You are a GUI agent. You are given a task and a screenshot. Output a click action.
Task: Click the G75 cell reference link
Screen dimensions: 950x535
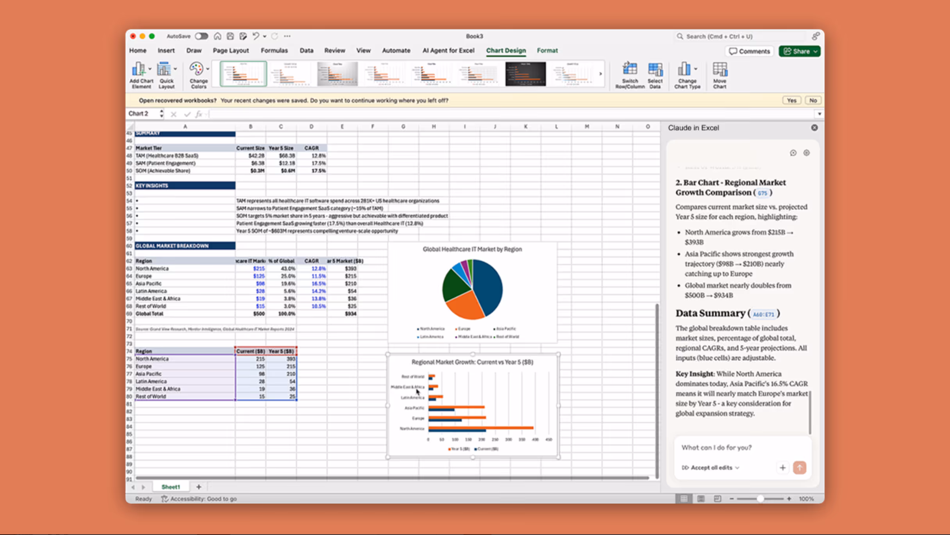click(x=762, y=193)
